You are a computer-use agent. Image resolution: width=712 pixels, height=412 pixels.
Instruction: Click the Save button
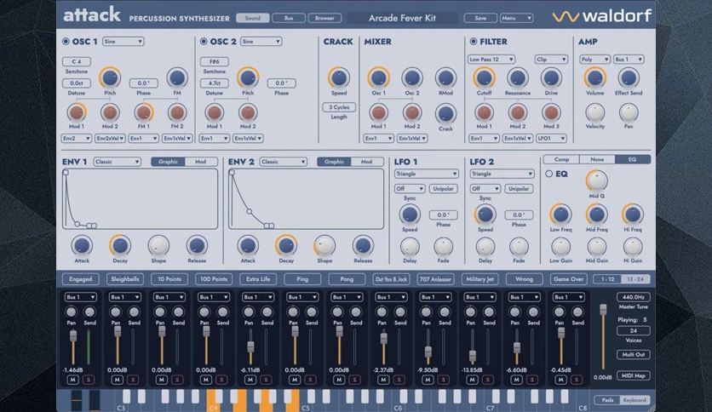coord(480,18)
